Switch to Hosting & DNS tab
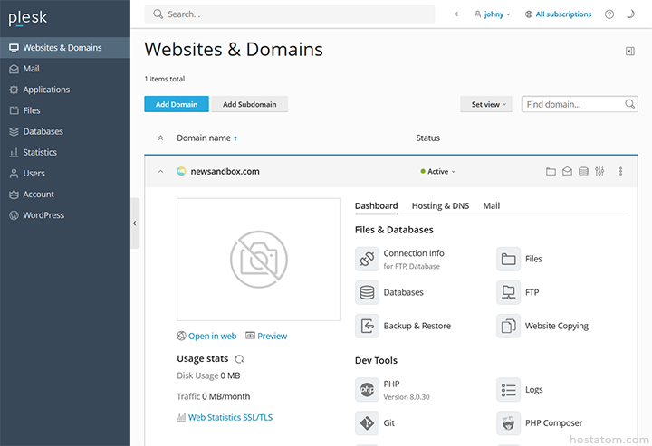Image resolution: width=652 pixels, height=446 pixels. 440,206
